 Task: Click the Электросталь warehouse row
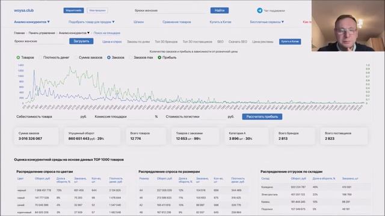point(315,194)
